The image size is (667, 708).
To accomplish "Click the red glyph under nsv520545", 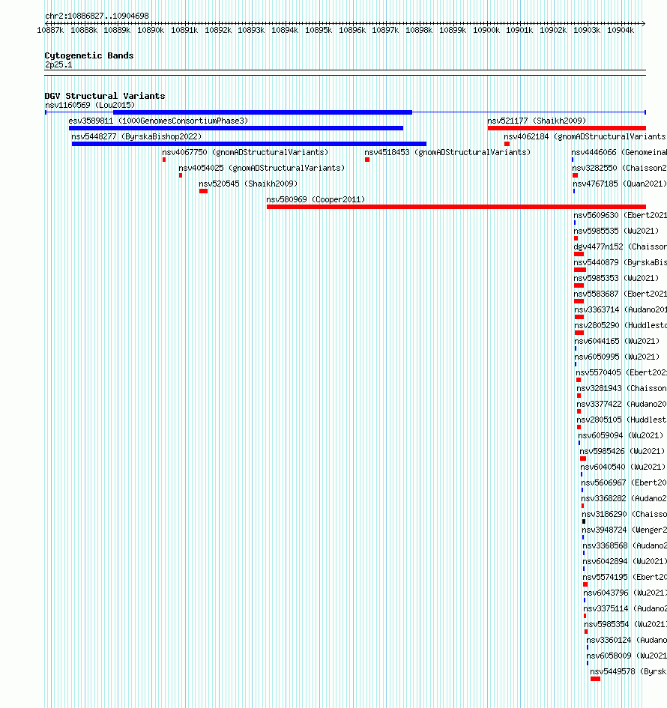I will click(203, 191).
